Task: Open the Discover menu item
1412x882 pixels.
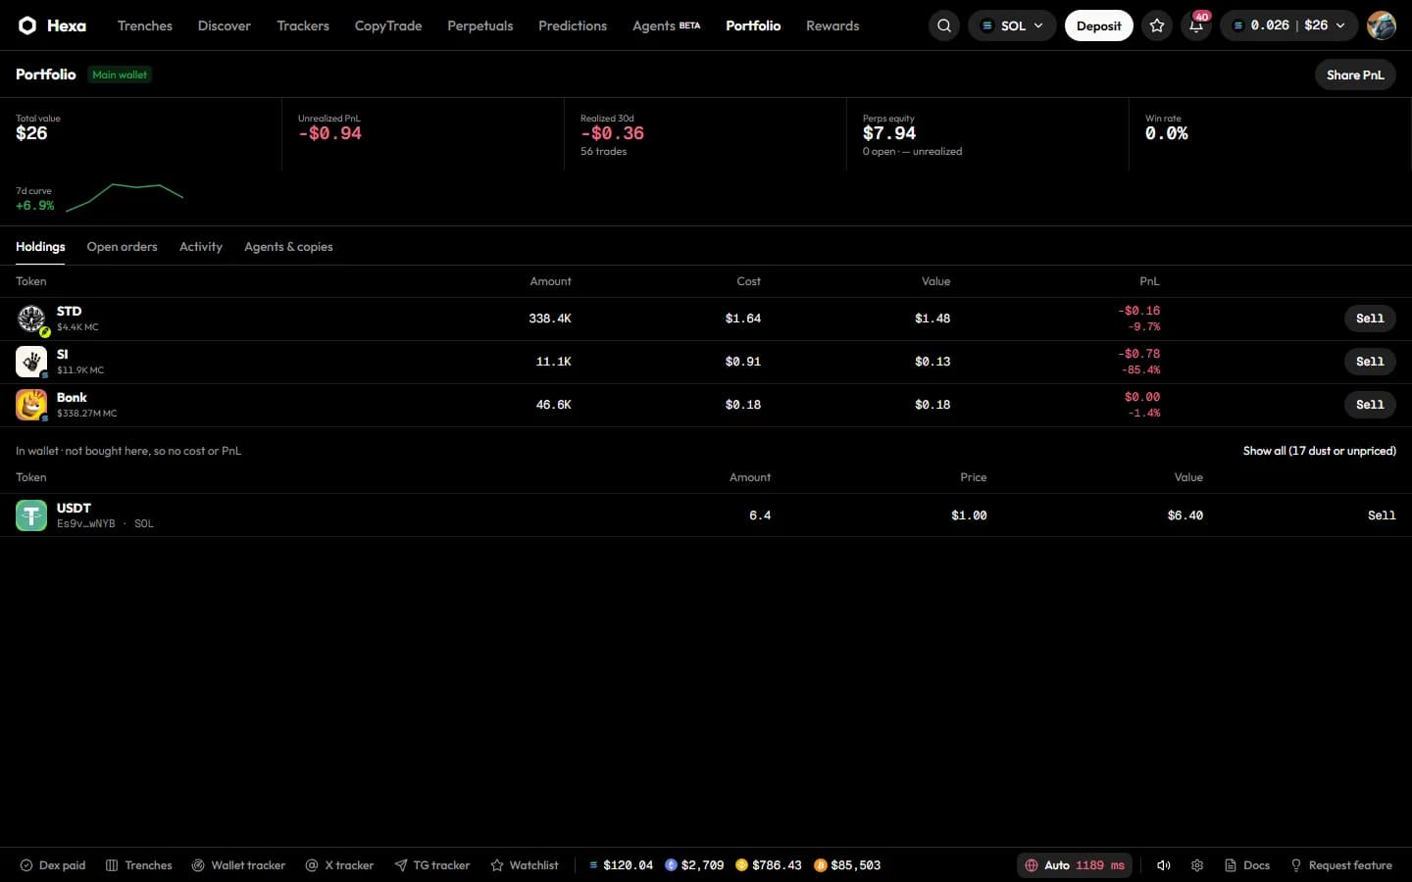Action: [x=225, y=25]
